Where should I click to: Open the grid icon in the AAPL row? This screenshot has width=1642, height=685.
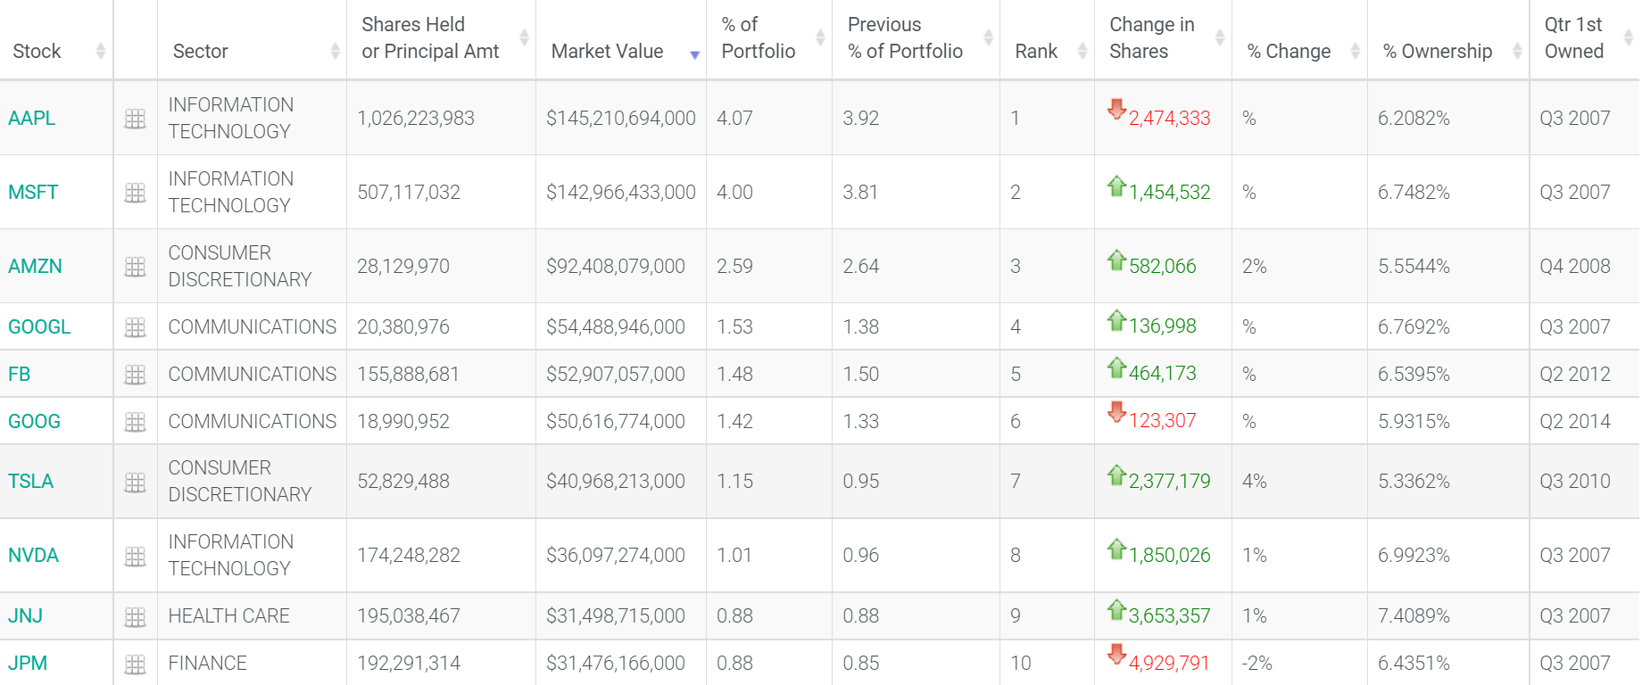[x=135, y=119]
